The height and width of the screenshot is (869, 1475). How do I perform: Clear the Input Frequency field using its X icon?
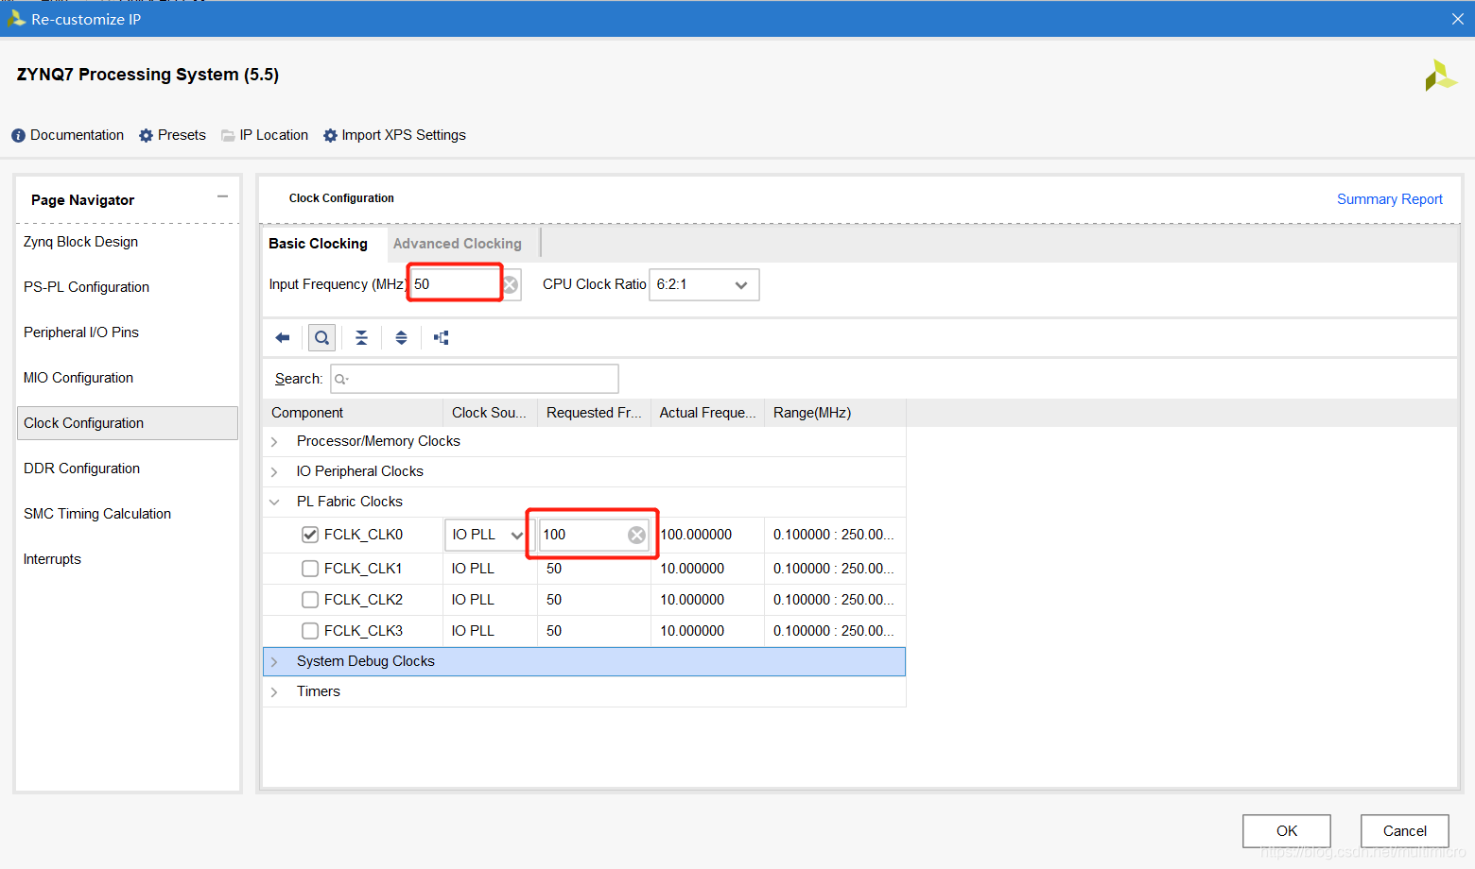510,284
